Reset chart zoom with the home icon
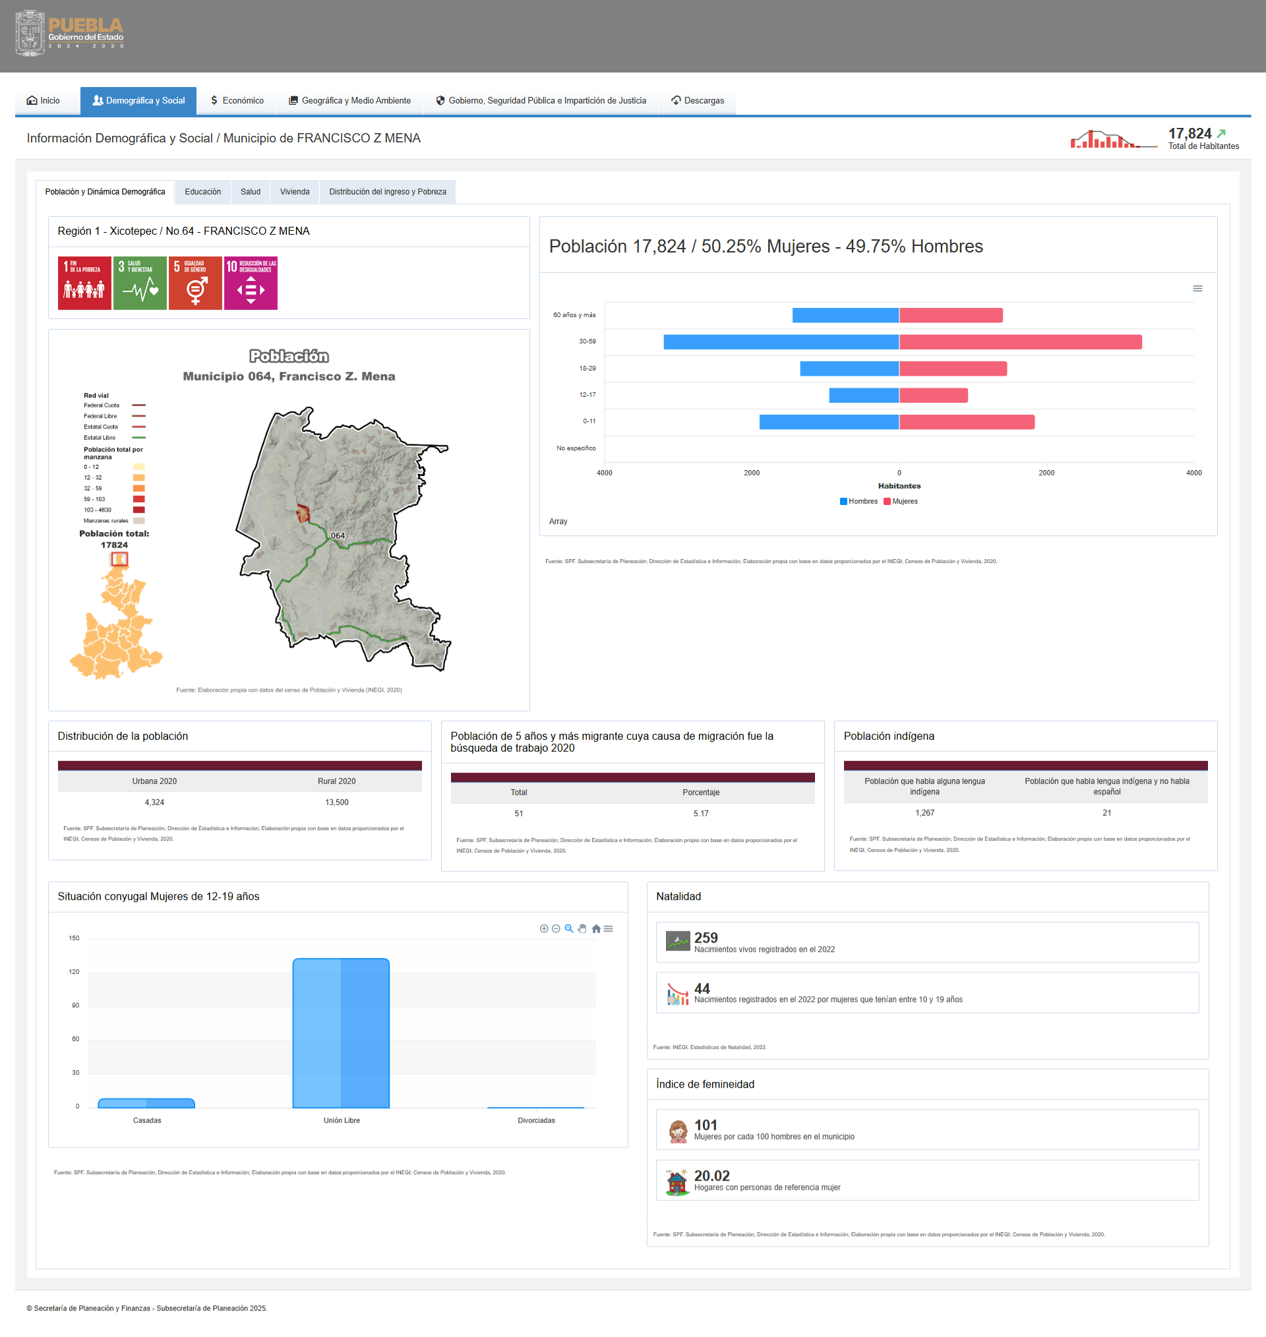 (x=596, y=929)
